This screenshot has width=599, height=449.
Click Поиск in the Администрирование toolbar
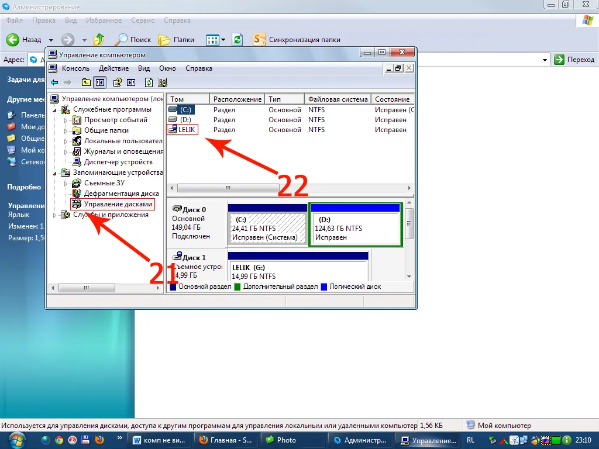pos(134,39)
